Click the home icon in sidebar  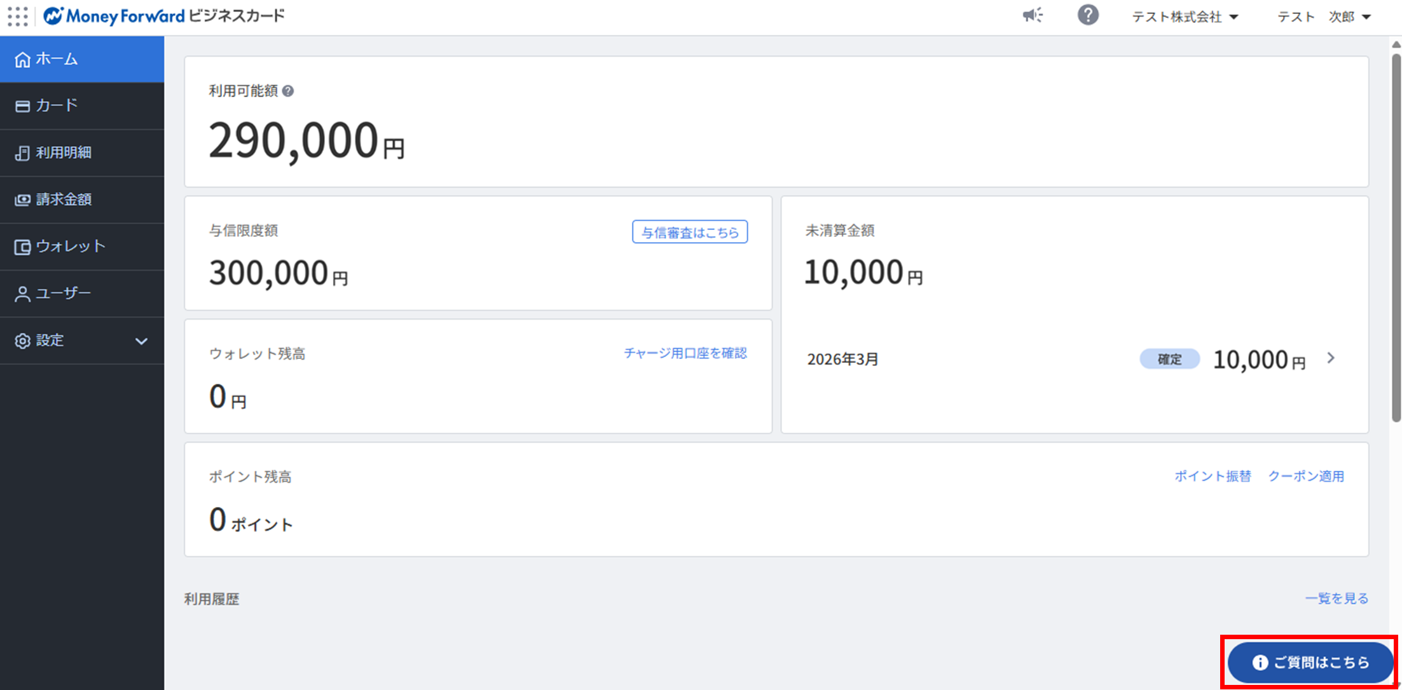[22, 60]
